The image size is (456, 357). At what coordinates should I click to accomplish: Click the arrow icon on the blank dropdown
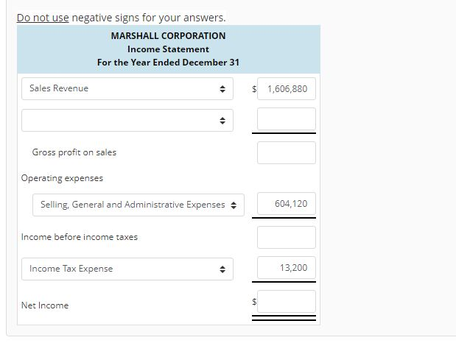(222, 121)
